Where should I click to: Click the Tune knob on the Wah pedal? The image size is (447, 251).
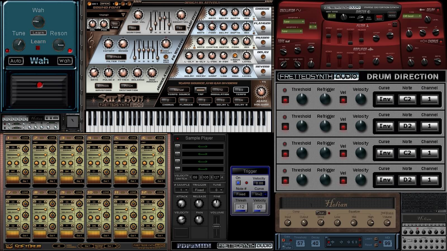pyautogui.click(x=19, y=44)
